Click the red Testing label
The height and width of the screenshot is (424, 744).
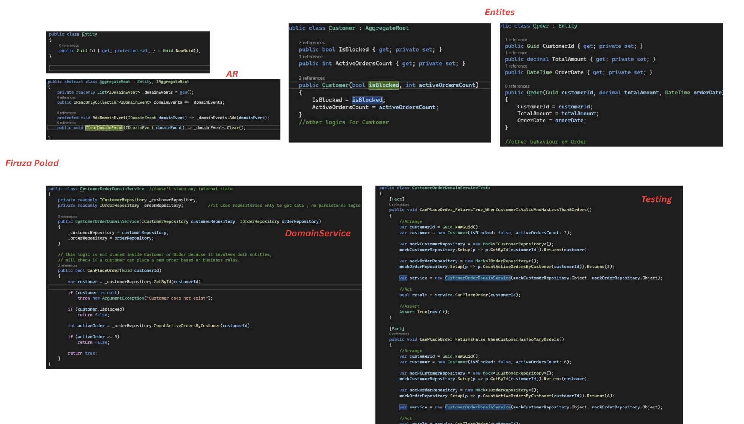click(x=656, y=199)
